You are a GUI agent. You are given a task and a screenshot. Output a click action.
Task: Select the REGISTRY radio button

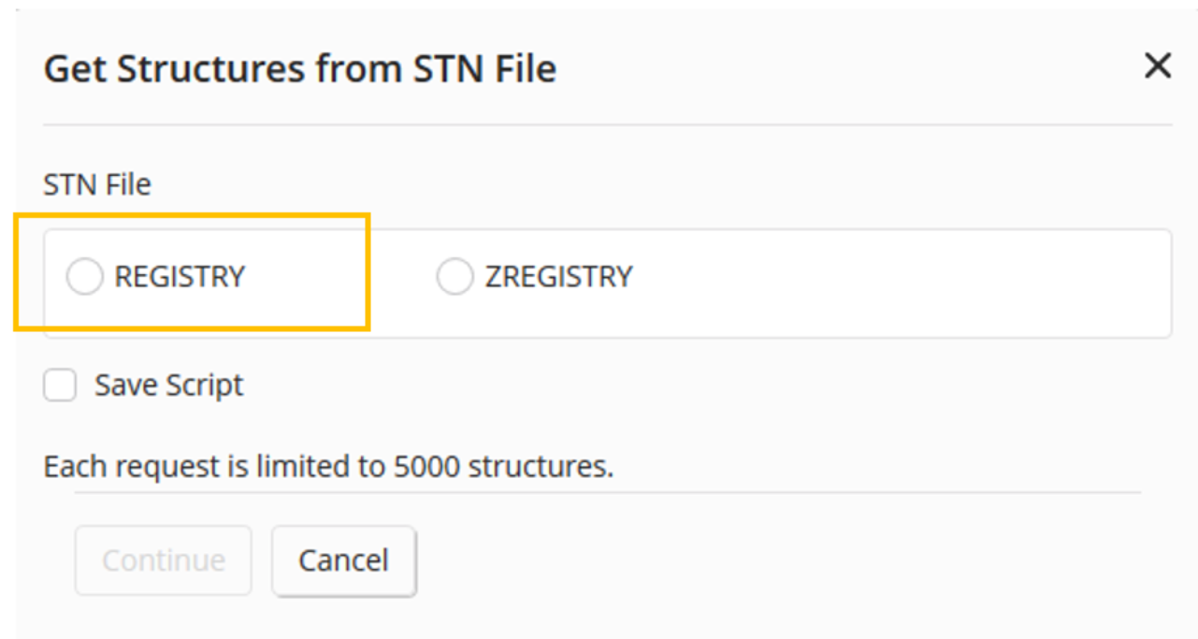tap(84, 277)
